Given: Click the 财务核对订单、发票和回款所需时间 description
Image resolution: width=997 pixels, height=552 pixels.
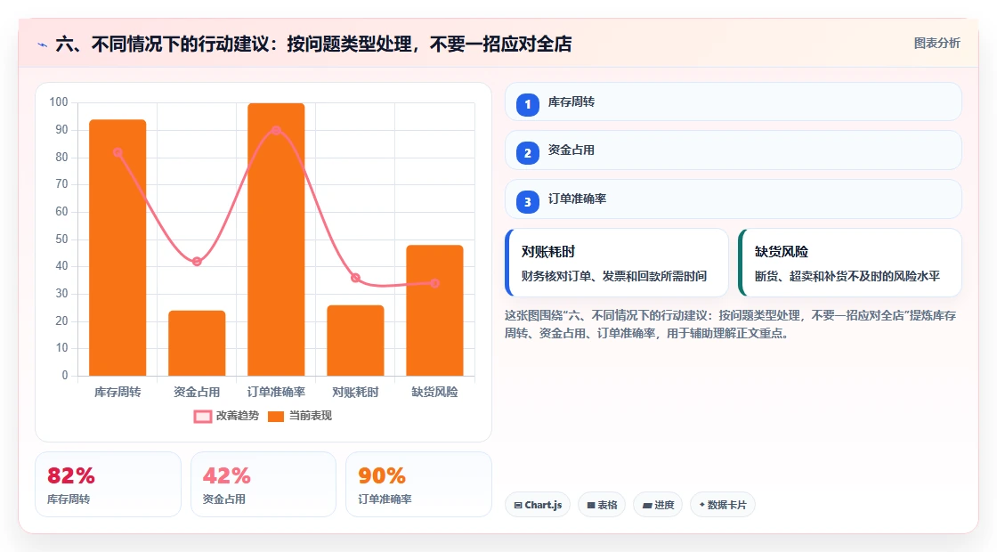Looking at the screenshot, I should click(x=614, y=276).
